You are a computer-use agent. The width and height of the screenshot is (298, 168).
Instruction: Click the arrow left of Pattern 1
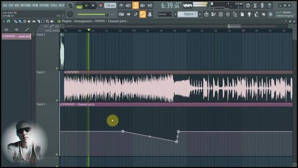pos(176,14)
